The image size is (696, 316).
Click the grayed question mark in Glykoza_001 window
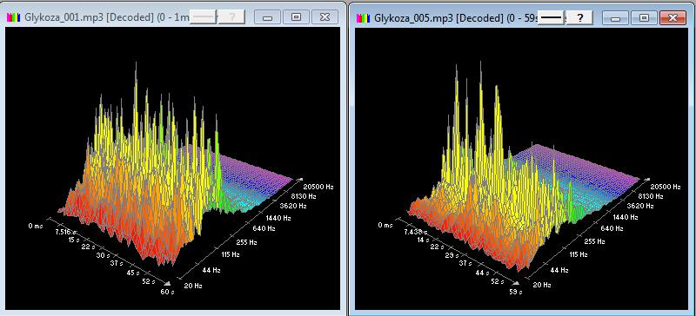tap(231, 17)
